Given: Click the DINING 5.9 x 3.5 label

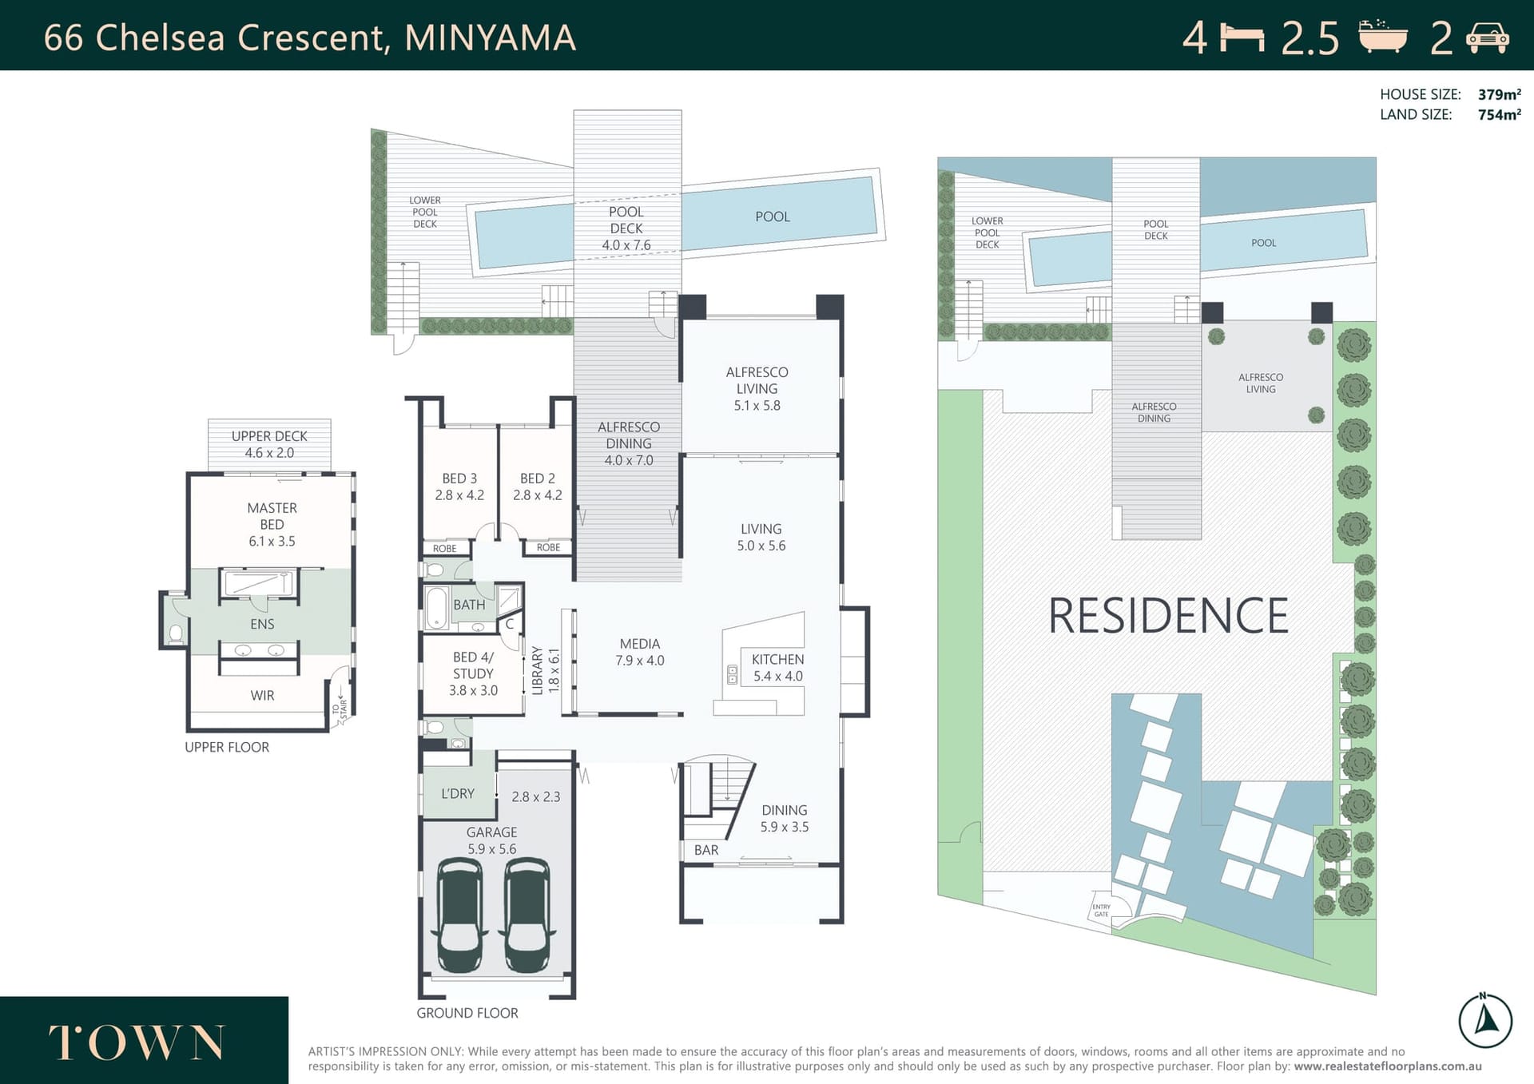Looking at the screenshot, I should point(785,818).
